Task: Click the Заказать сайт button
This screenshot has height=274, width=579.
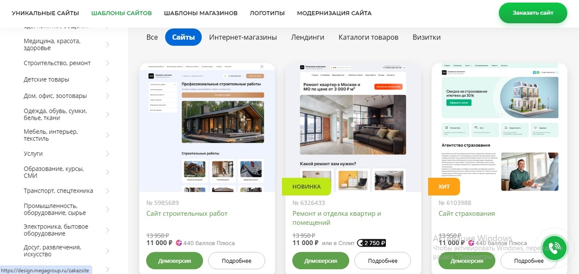Action: [x=533, y=13]
